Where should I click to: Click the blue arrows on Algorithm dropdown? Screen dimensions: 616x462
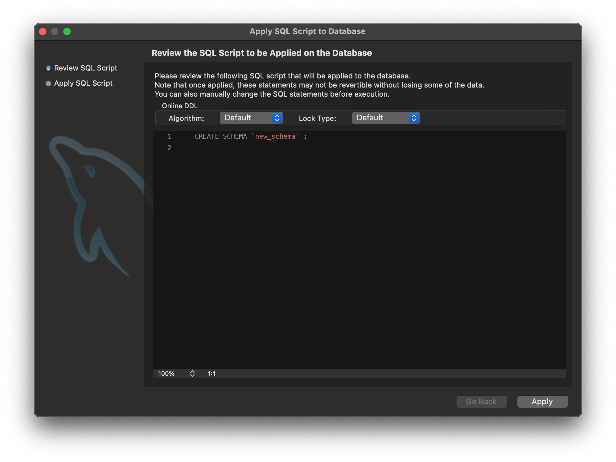(277, 118)
